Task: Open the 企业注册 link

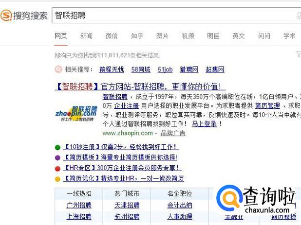Action: click(127, 106)
